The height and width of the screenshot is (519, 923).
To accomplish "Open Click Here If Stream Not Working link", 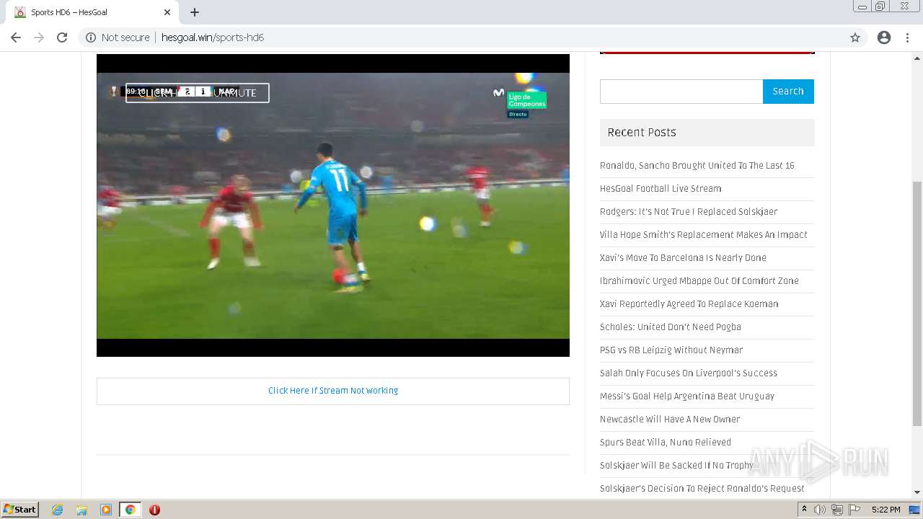I will (x=333, y=391).
